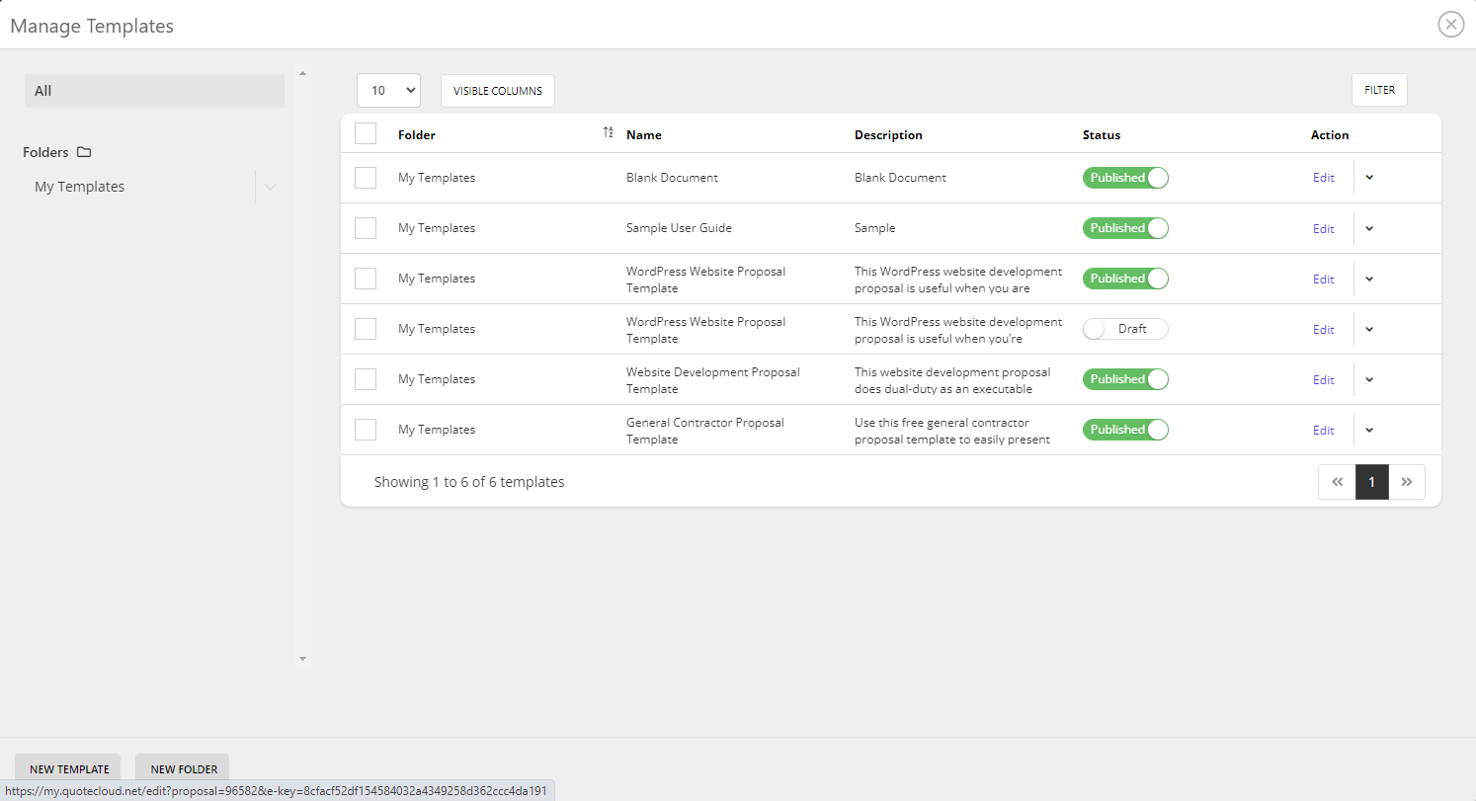The image size is (1476, 801).
Task: Check the checkbox for Blank Document row
Action: click(366, 178)
